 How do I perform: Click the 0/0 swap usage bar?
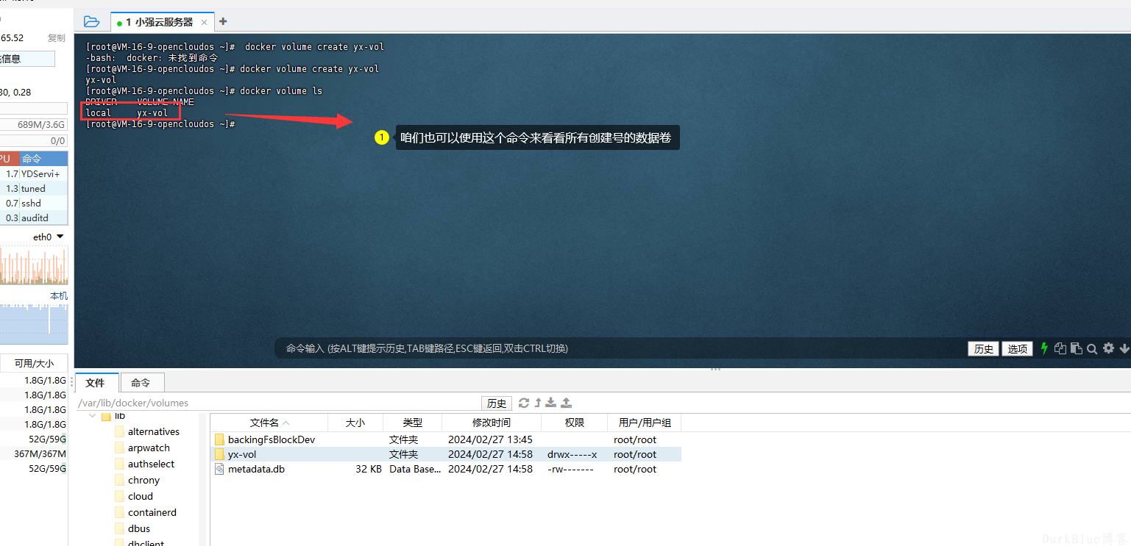pos(33,140)
